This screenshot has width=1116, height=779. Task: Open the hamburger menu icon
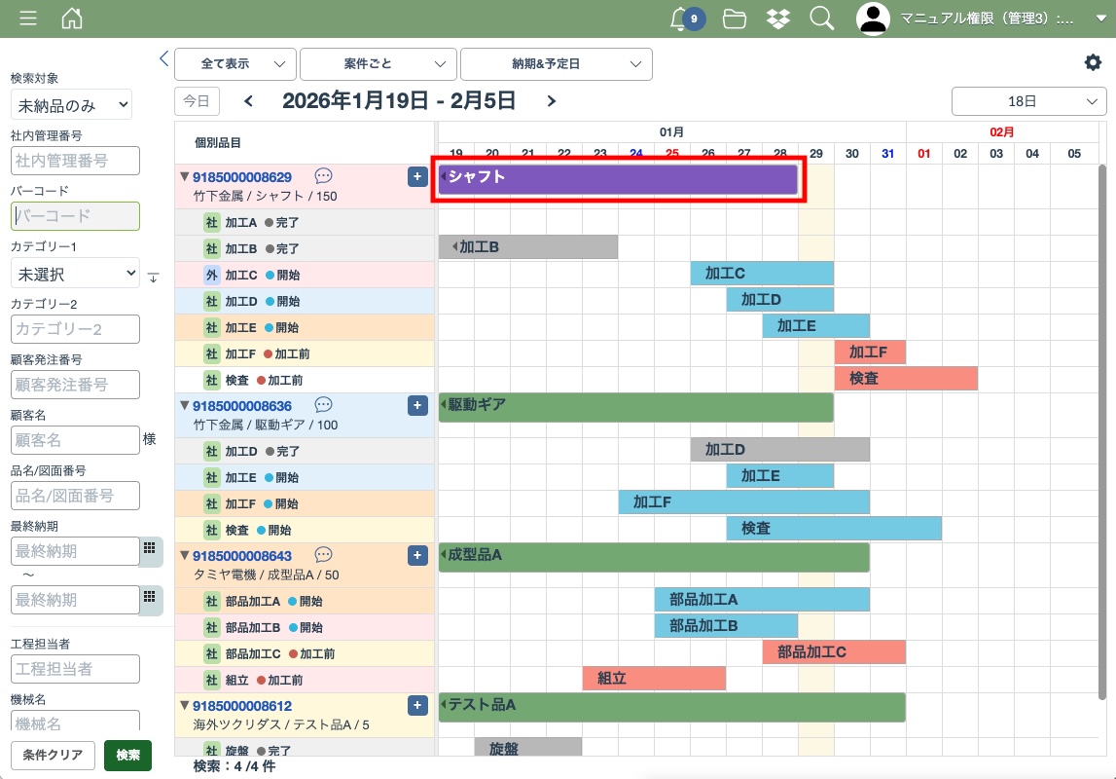[x=28, y=19]
